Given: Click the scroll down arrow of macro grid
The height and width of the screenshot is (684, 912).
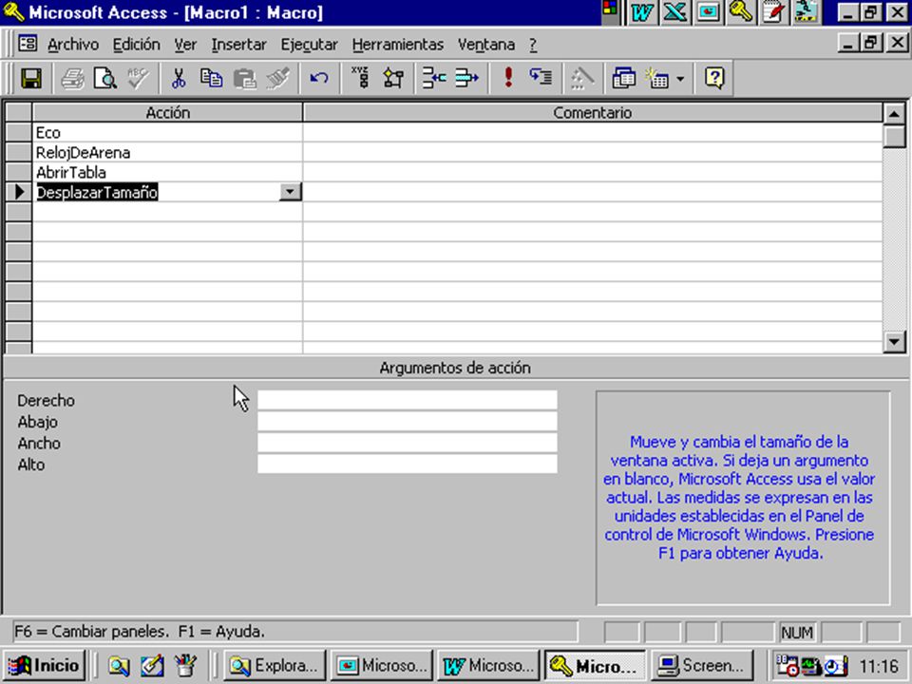Looking at the screenshot, I should 894,341.
